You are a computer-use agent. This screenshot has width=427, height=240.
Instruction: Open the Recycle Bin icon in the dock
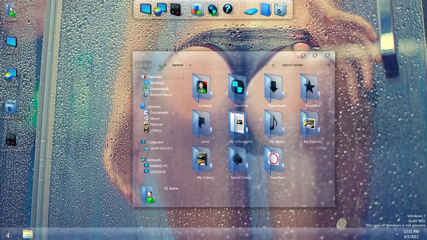click(280, 9)
